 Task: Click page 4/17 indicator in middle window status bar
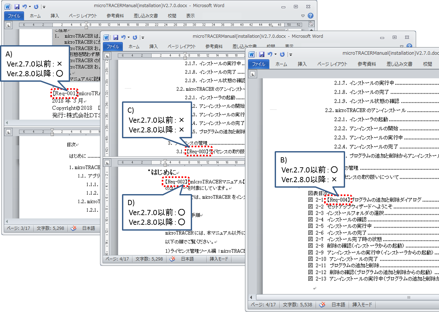pyautogui.click(x=117, y=259)
